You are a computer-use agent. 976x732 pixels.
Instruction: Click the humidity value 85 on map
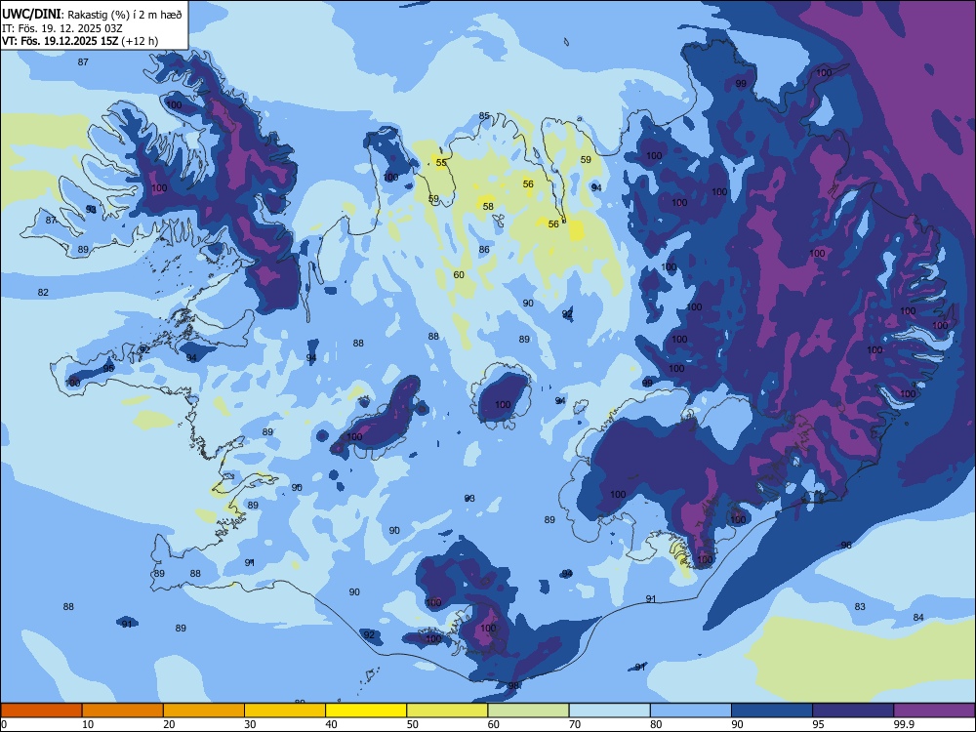coord(484,116)
